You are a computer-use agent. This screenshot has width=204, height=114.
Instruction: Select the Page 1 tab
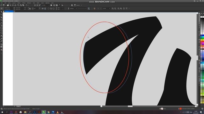pos(18,106)
